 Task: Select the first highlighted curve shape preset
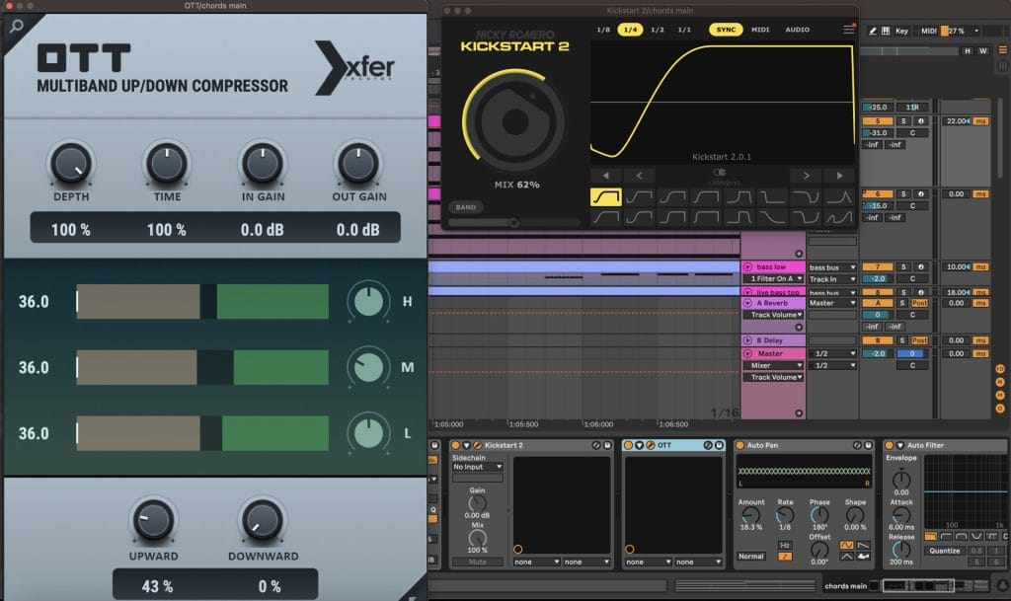click(x=604, y=197)
